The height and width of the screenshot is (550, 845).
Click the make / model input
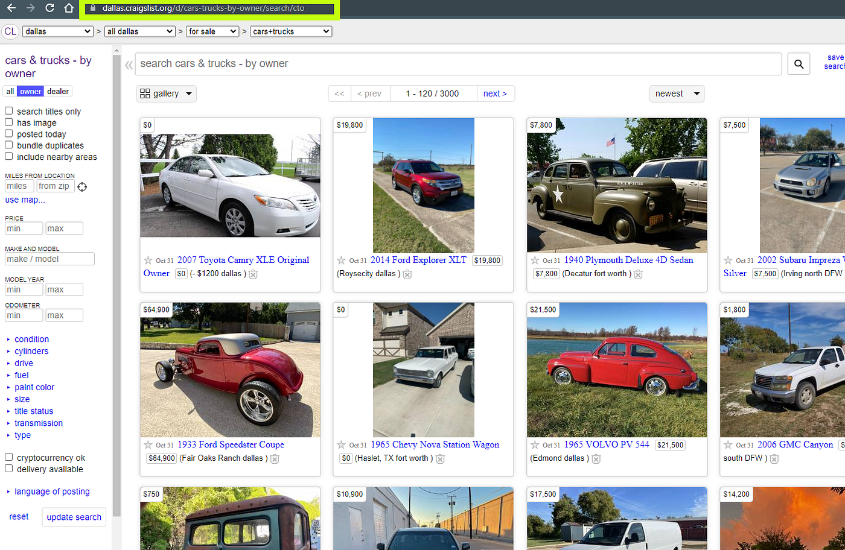pyautogui.click(x=49, y=259)
